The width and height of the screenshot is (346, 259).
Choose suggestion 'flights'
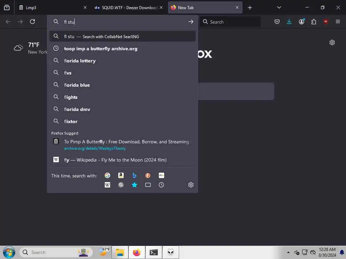pyautogui.click(x=122, y=97)
